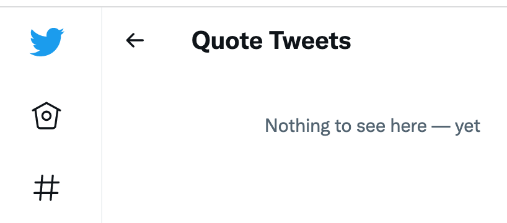
Task: Click the blue Twitter bird logo
Action: coord(47,42)
